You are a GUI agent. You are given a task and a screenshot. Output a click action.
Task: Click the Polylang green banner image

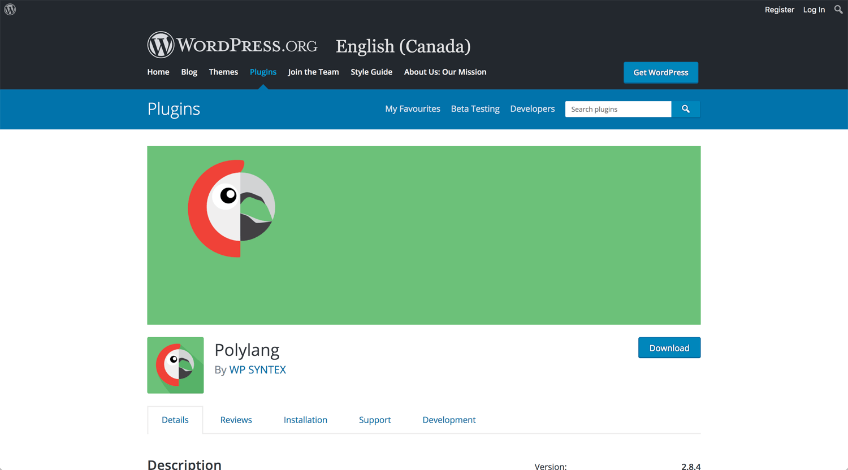click(424, 235)
